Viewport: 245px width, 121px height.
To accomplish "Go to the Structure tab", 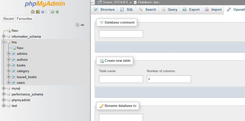I will [104, 10].
